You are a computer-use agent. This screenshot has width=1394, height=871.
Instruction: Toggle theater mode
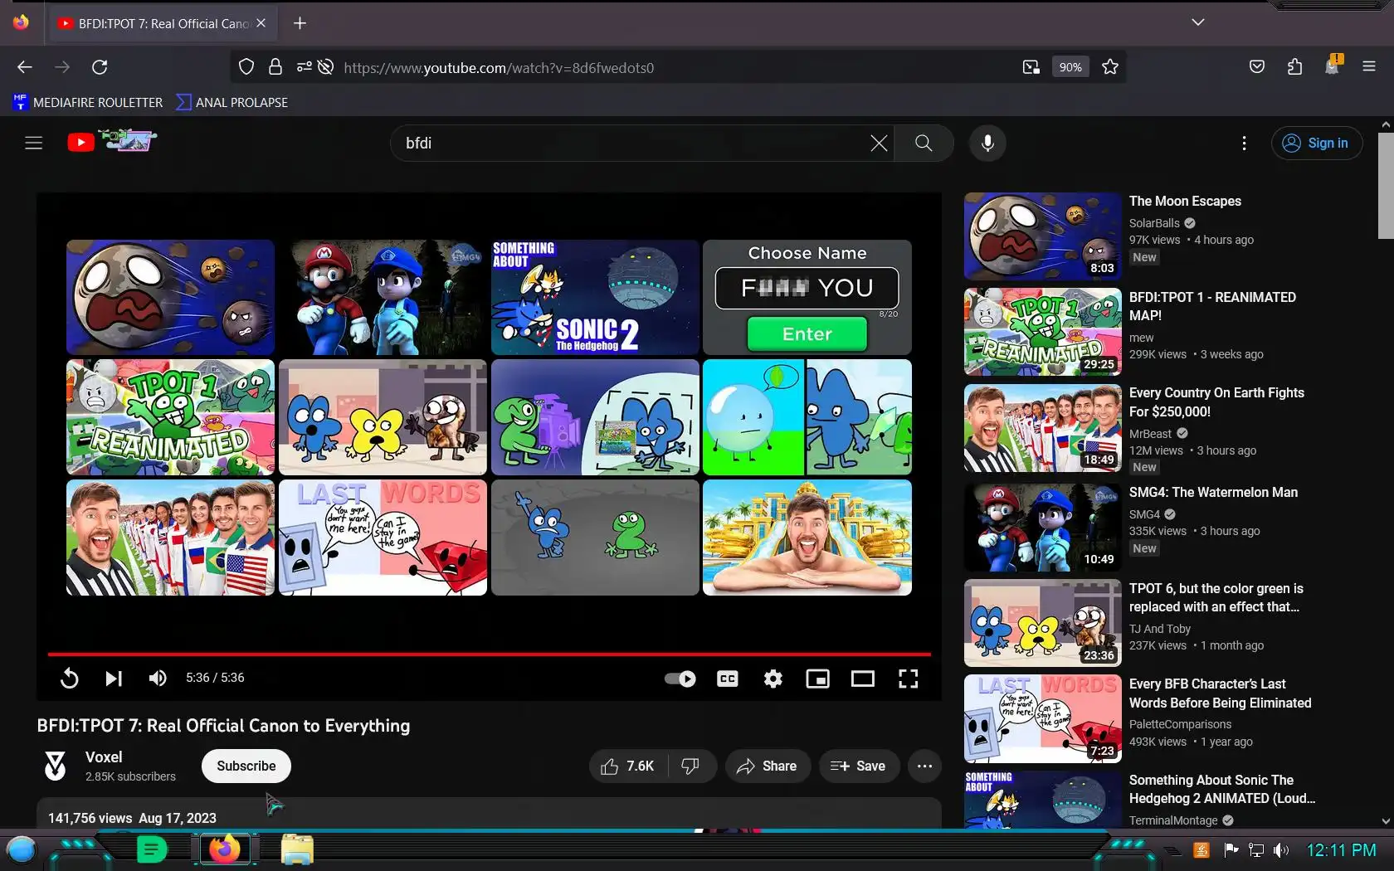tap(863, 679)
